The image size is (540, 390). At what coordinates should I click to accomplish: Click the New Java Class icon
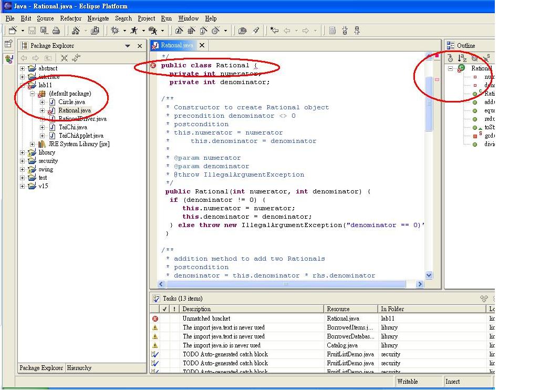[x=215, y=30]
